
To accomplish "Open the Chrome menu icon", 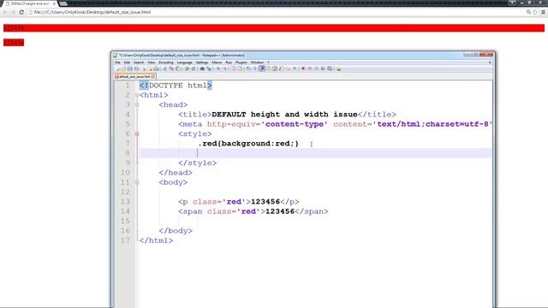I will 543,12.
